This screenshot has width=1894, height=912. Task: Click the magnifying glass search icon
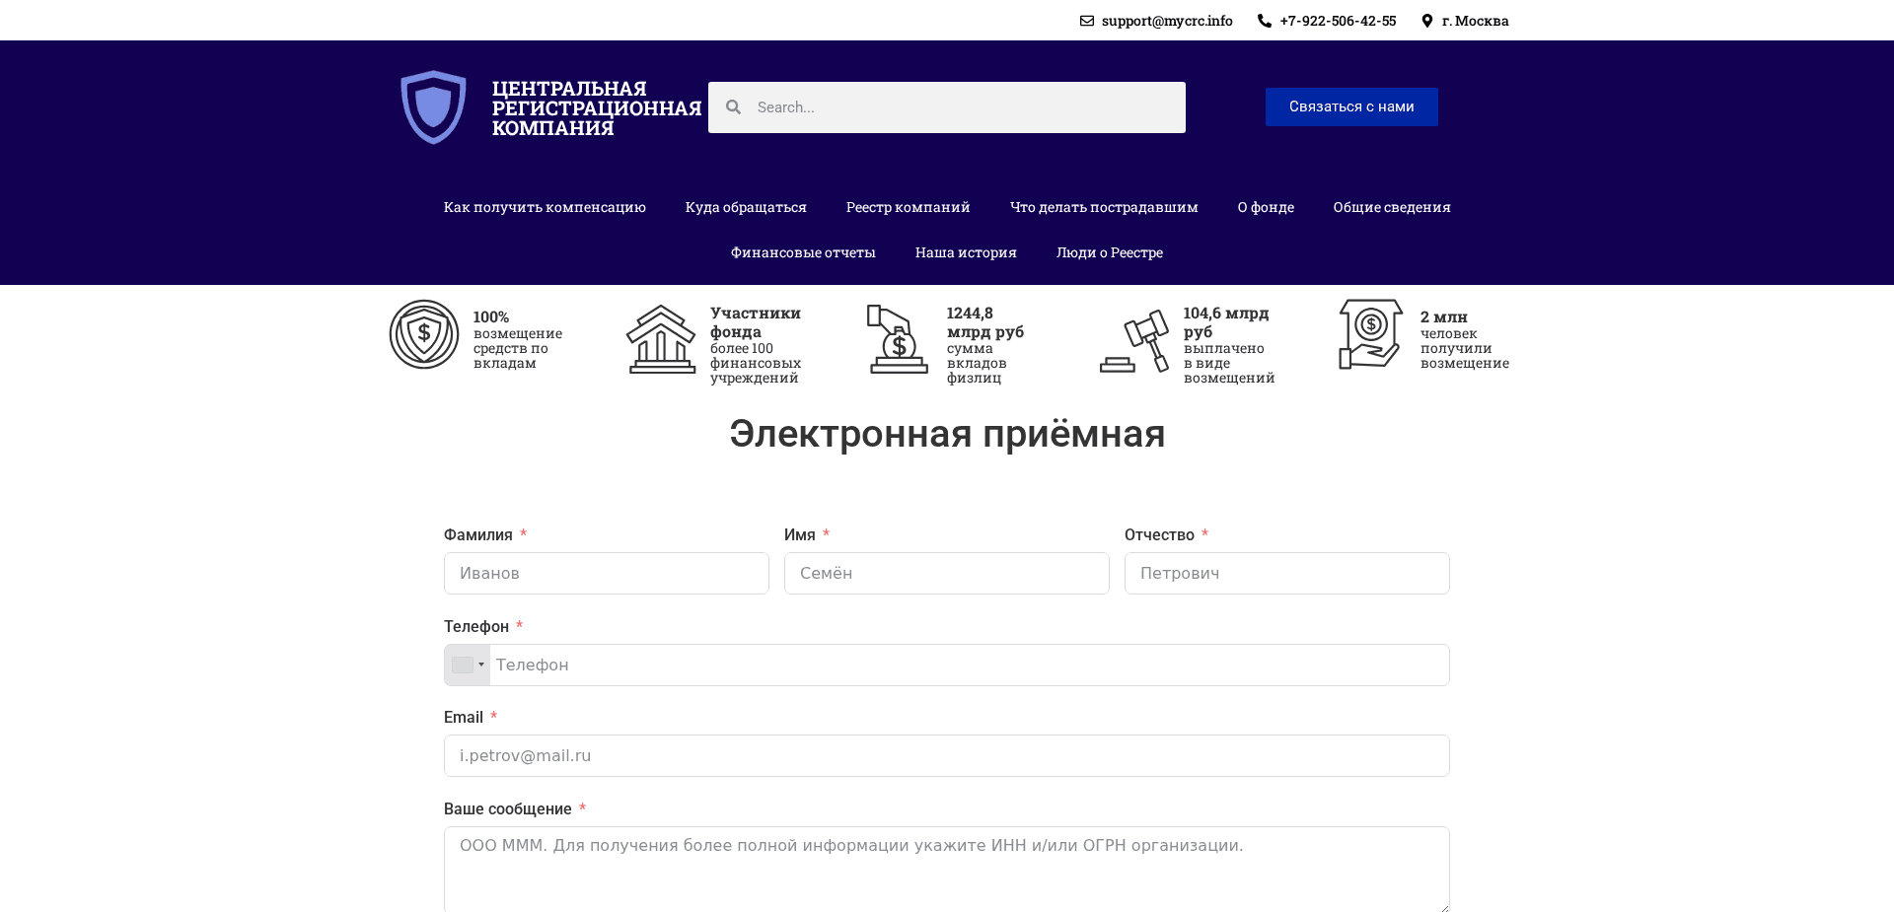click(x=734, y=106)
